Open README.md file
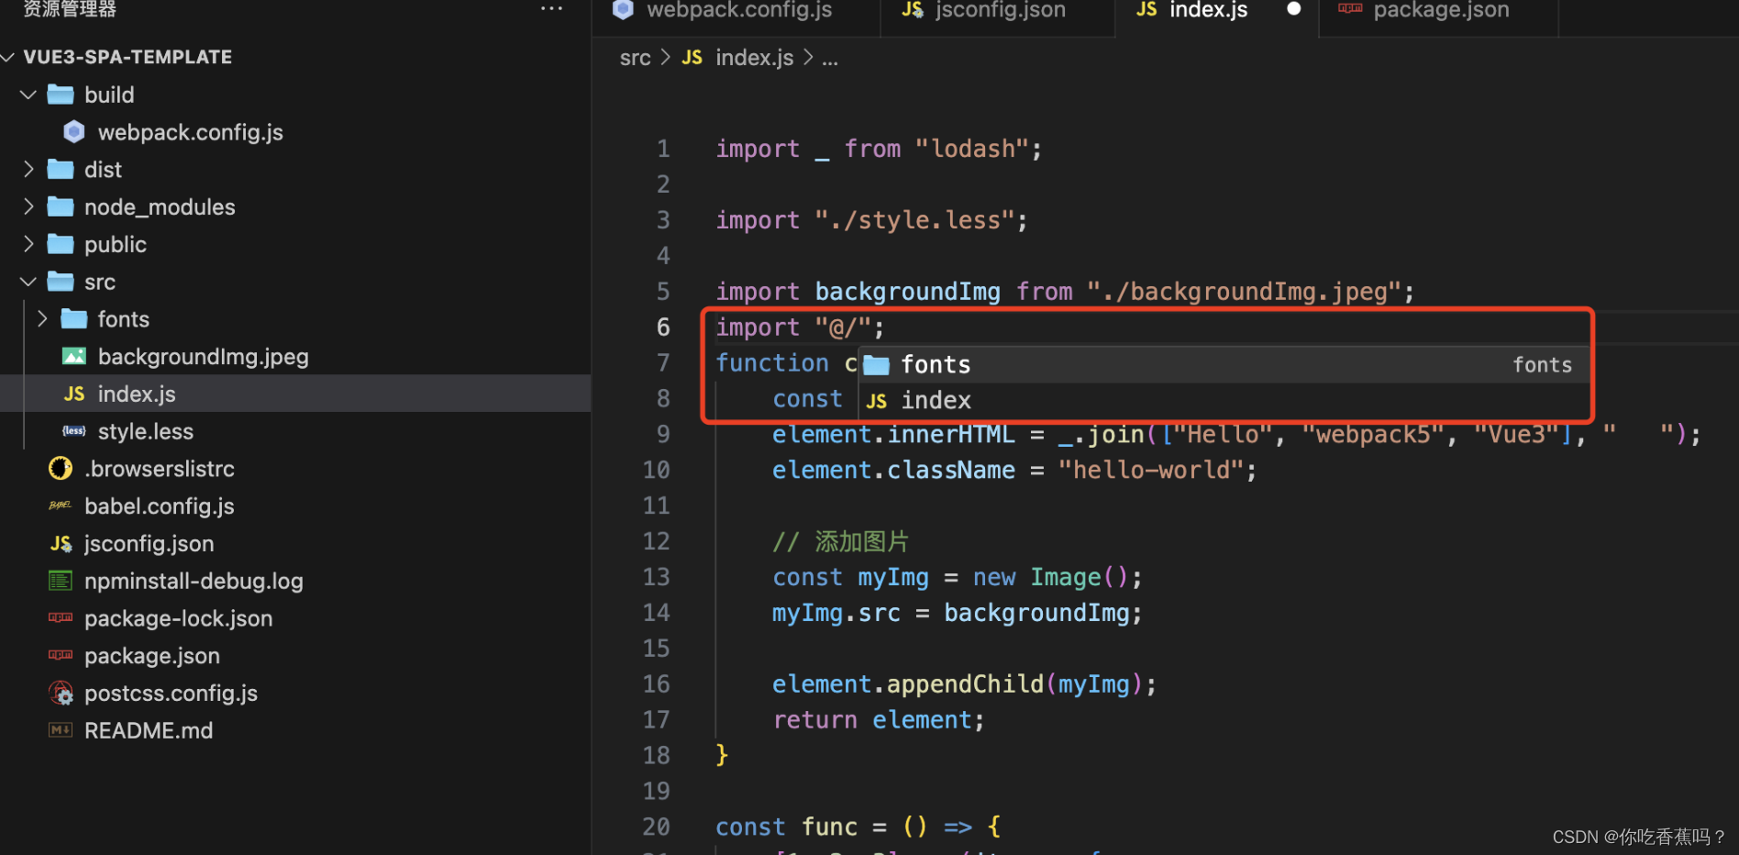The width and height of the screenshot is (1739, 855). point(149,730)
